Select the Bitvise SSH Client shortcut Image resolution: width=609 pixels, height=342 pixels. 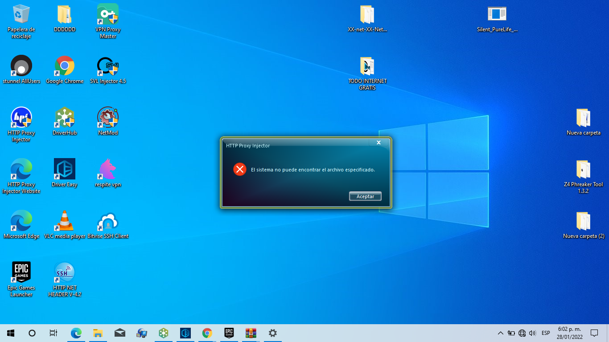click(108, 225)
